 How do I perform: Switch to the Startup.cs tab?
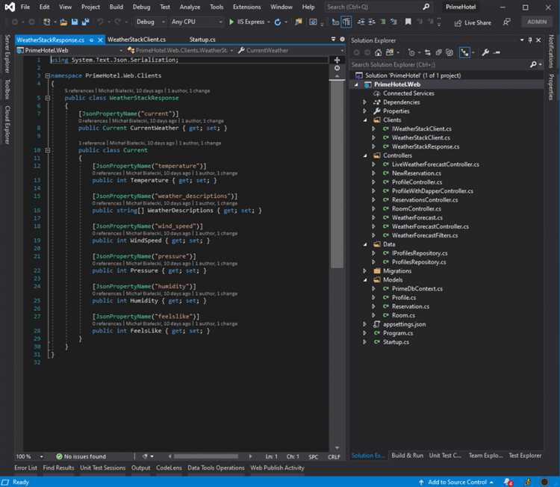pos(202,40)
